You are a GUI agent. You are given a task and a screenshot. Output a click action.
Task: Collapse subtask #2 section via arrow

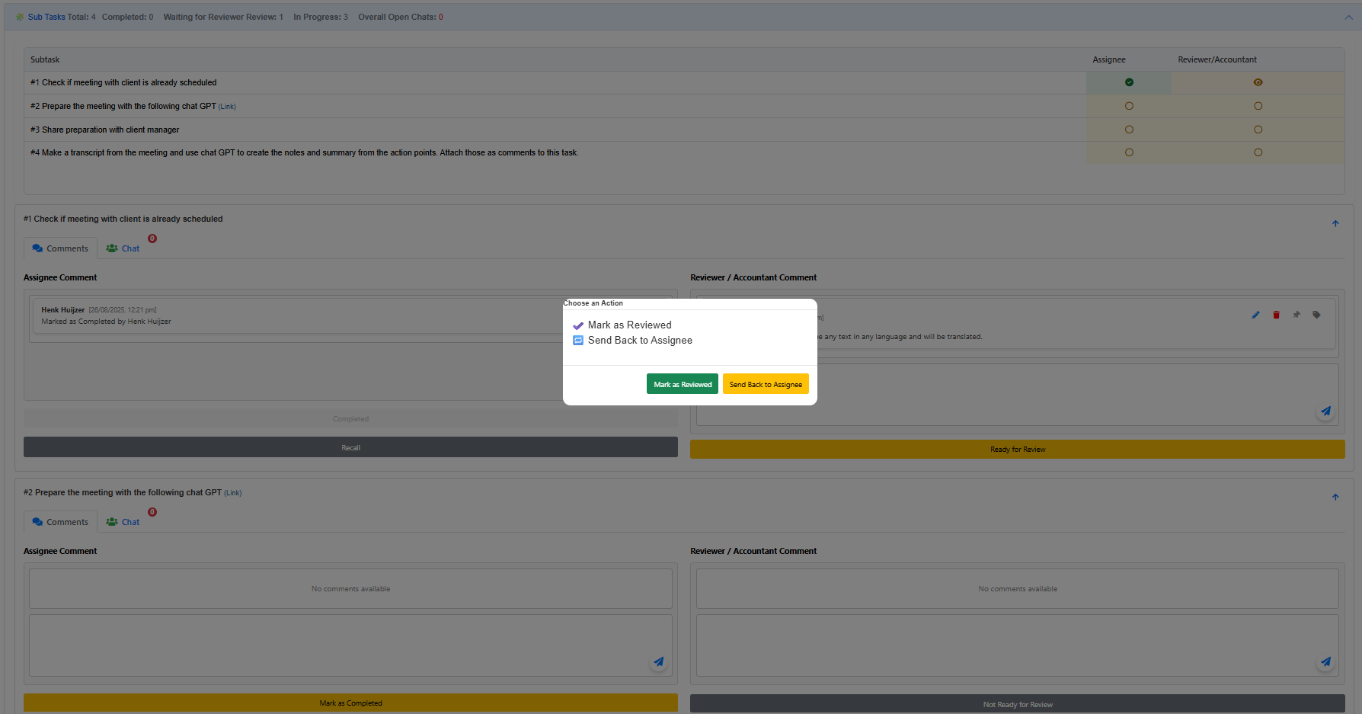click(1335, 497)
